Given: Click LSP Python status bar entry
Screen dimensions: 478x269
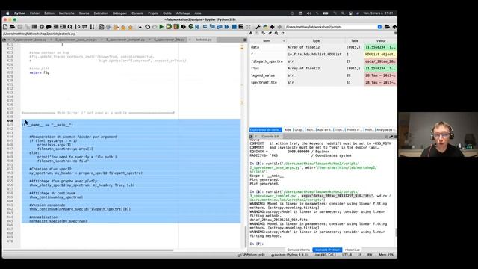Looking at the screenshot, I should 252,255.
